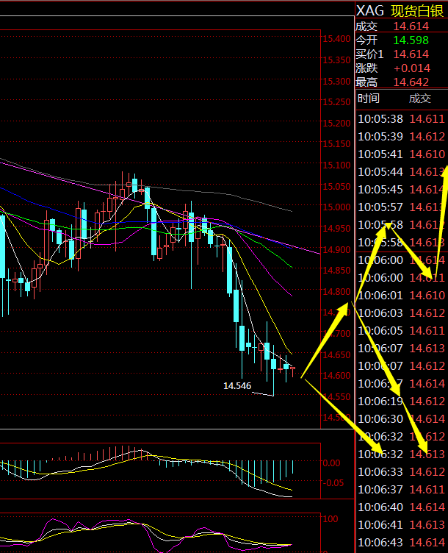Click the 买价1 label
Image resolution: width=448 pixels, height=553 pixels.
click(x=369, y=54)
